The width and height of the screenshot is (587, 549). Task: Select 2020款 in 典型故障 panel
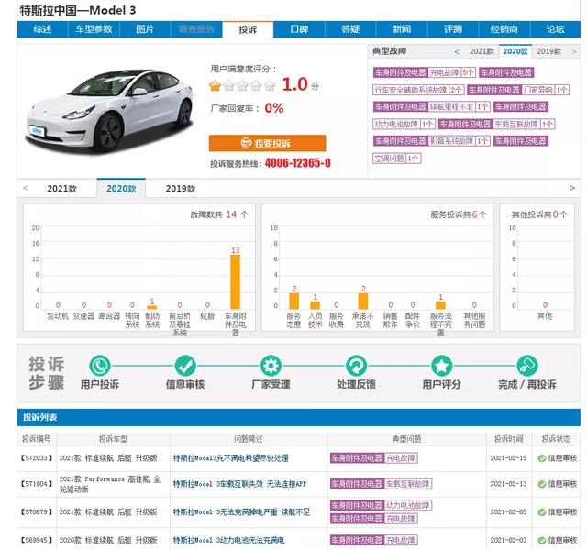(515, 51)
